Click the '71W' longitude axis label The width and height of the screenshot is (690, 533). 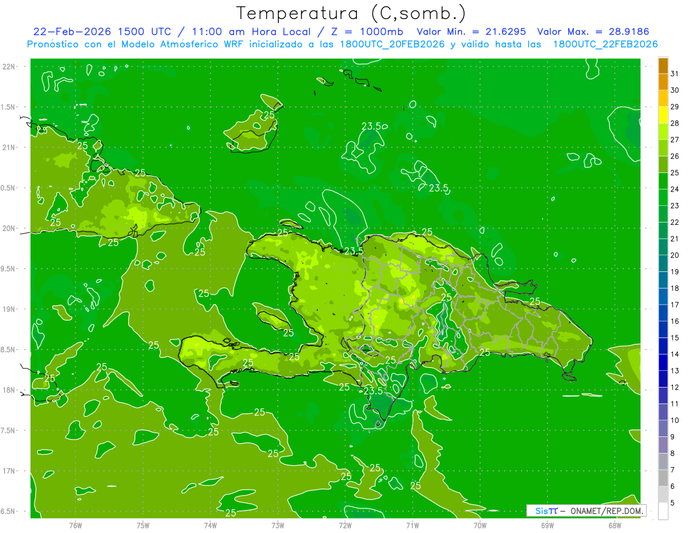tap(412, 525)
